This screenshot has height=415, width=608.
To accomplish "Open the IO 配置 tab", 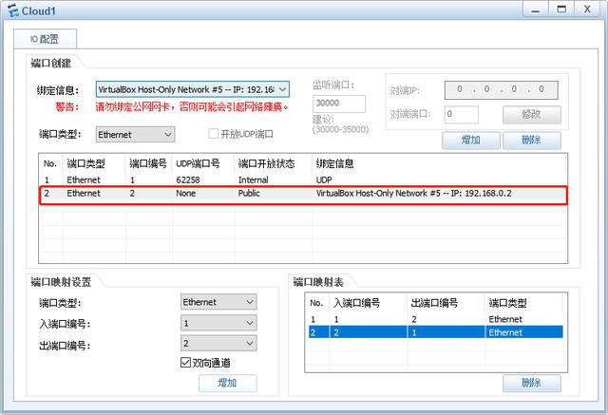I will click(x=45, y=39).
